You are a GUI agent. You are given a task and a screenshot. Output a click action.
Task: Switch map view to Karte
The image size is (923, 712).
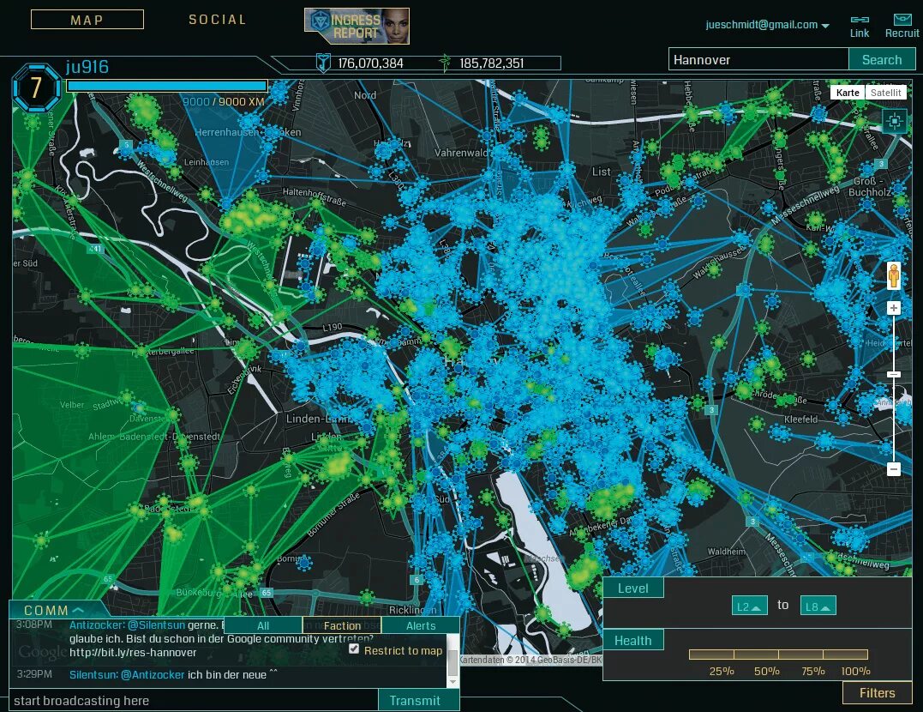point(848,93)
